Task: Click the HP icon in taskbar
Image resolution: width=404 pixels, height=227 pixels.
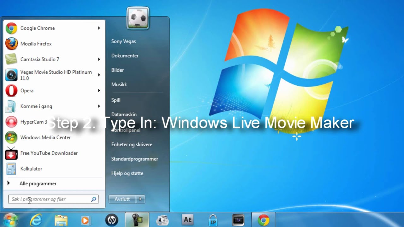Action: pos(111,220)
